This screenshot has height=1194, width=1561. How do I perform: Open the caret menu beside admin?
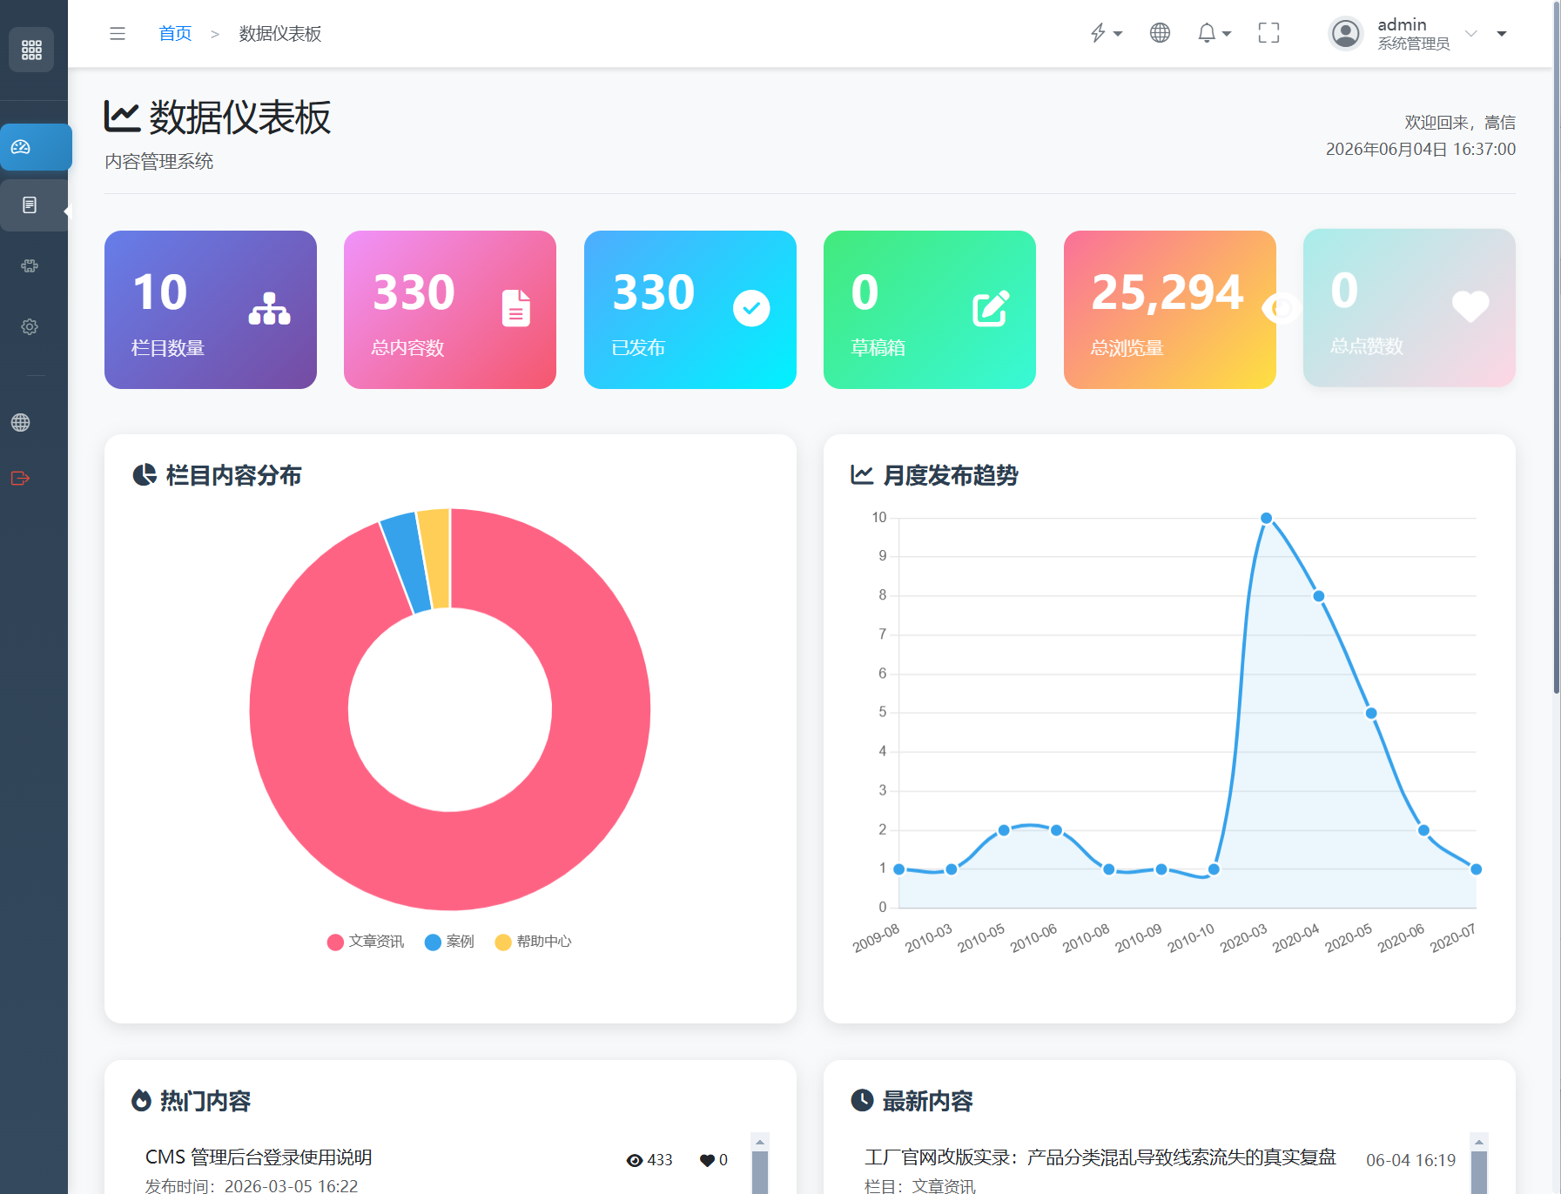click(x=1502, y=33)
